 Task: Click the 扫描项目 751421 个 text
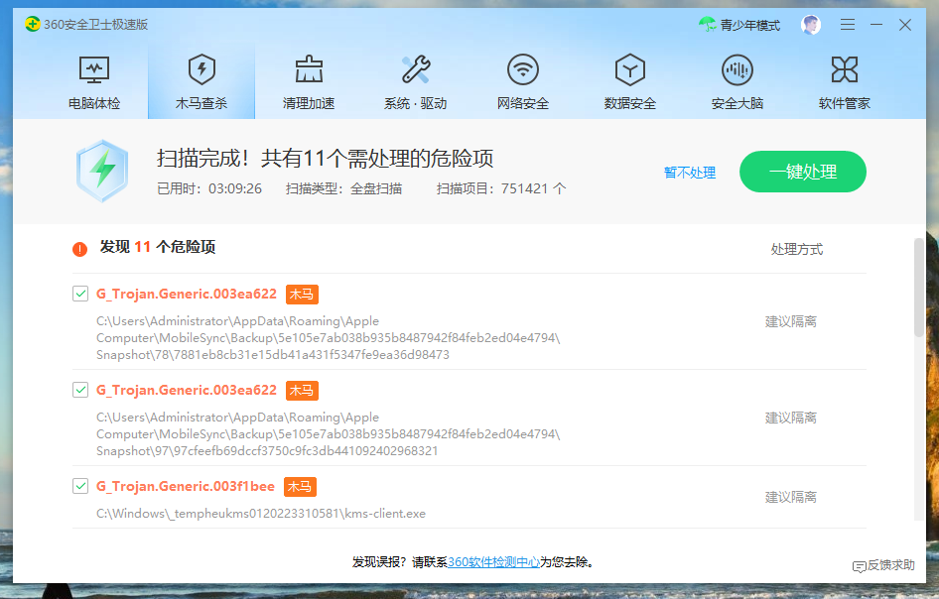click(x=501, y=189)
